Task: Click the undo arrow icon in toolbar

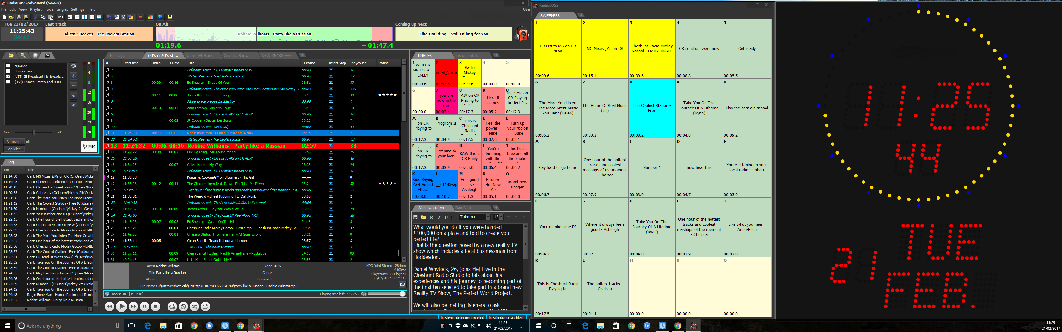Action: tap(61, 17)
